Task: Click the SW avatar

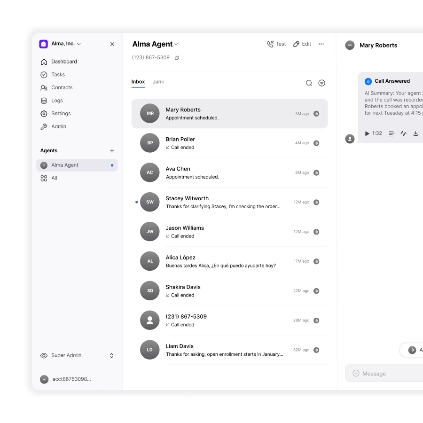Action: 150,202
